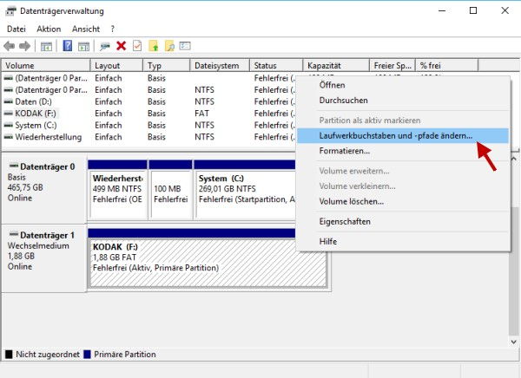This screenshot has width=521, height=378.
Task: Open the Datei menu
Action: click(16, 29)
